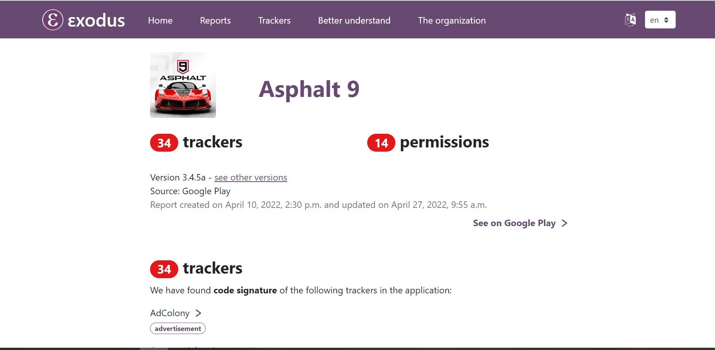The image size is (715, 350).
Task: Click the chevron beside AdColony
Action: 198,313
